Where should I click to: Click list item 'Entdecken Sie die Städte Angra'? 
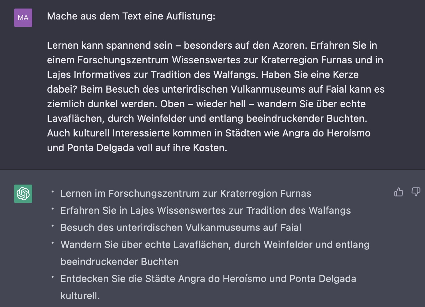[208, 287]
